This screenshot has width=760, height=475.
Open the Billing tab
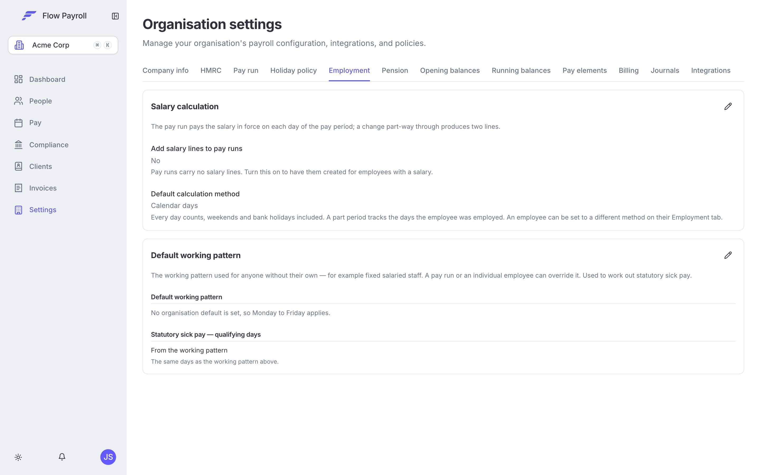(628, 70)
